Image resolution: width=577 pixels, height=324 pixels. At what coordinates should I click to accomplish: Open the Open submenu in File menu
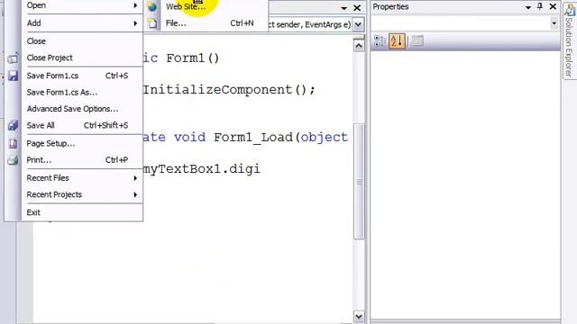click(x=82, y=5)
